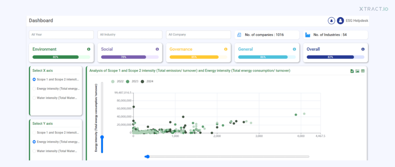Open the notifications bell
The height and width of the screenshot is (167, 395).
click(x=331, y=21)
